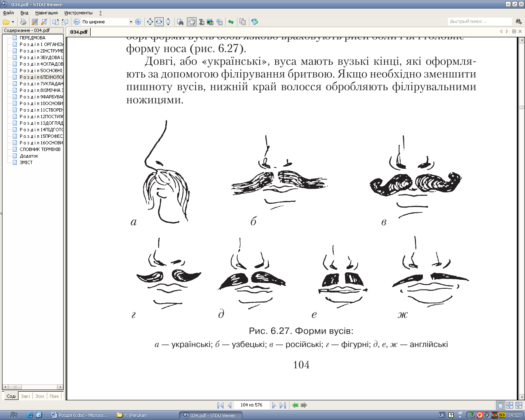Screen dimensions: 525x420
Task: Navigate forward with gray right arrow
Action: pyautogui.click(x=304, y=405)
